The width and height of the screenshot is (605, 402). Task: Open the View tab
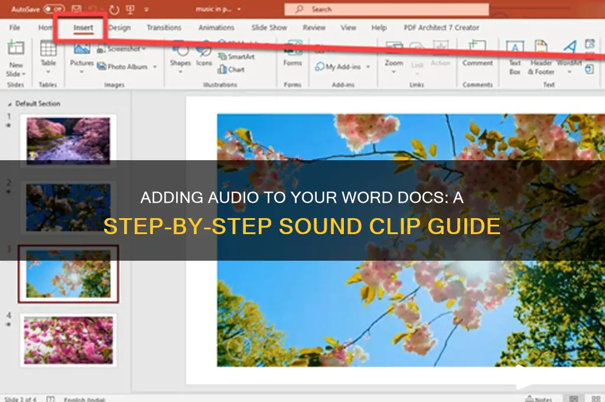point(349,28)
